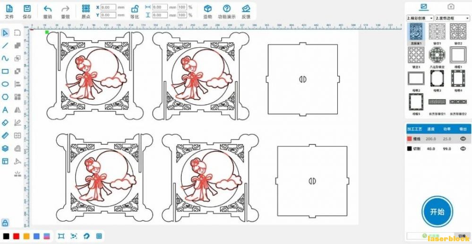Toggle output eye for red 描线 layer
This screenshot has width=472, height=244.
click(463, 139)
